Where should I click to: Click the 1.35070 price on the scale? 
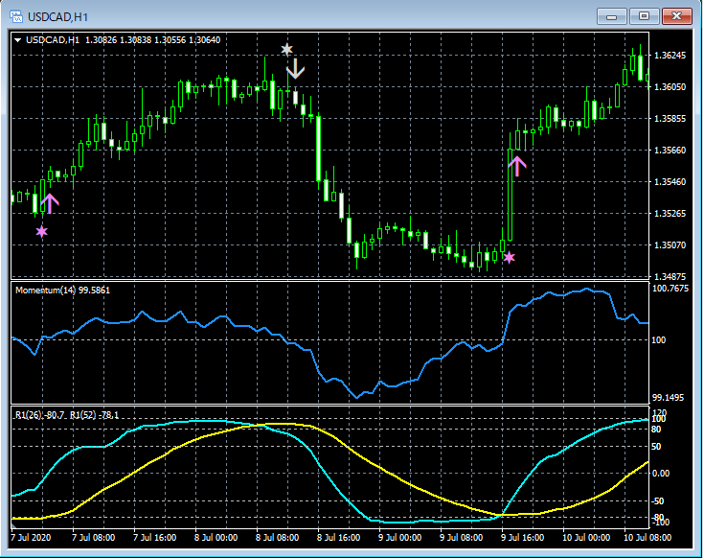coord(668,245)
